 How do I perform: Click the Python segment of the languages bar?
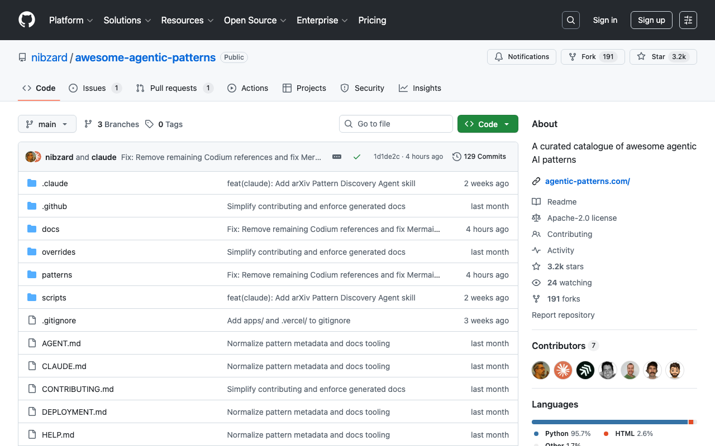pos(609,422)
